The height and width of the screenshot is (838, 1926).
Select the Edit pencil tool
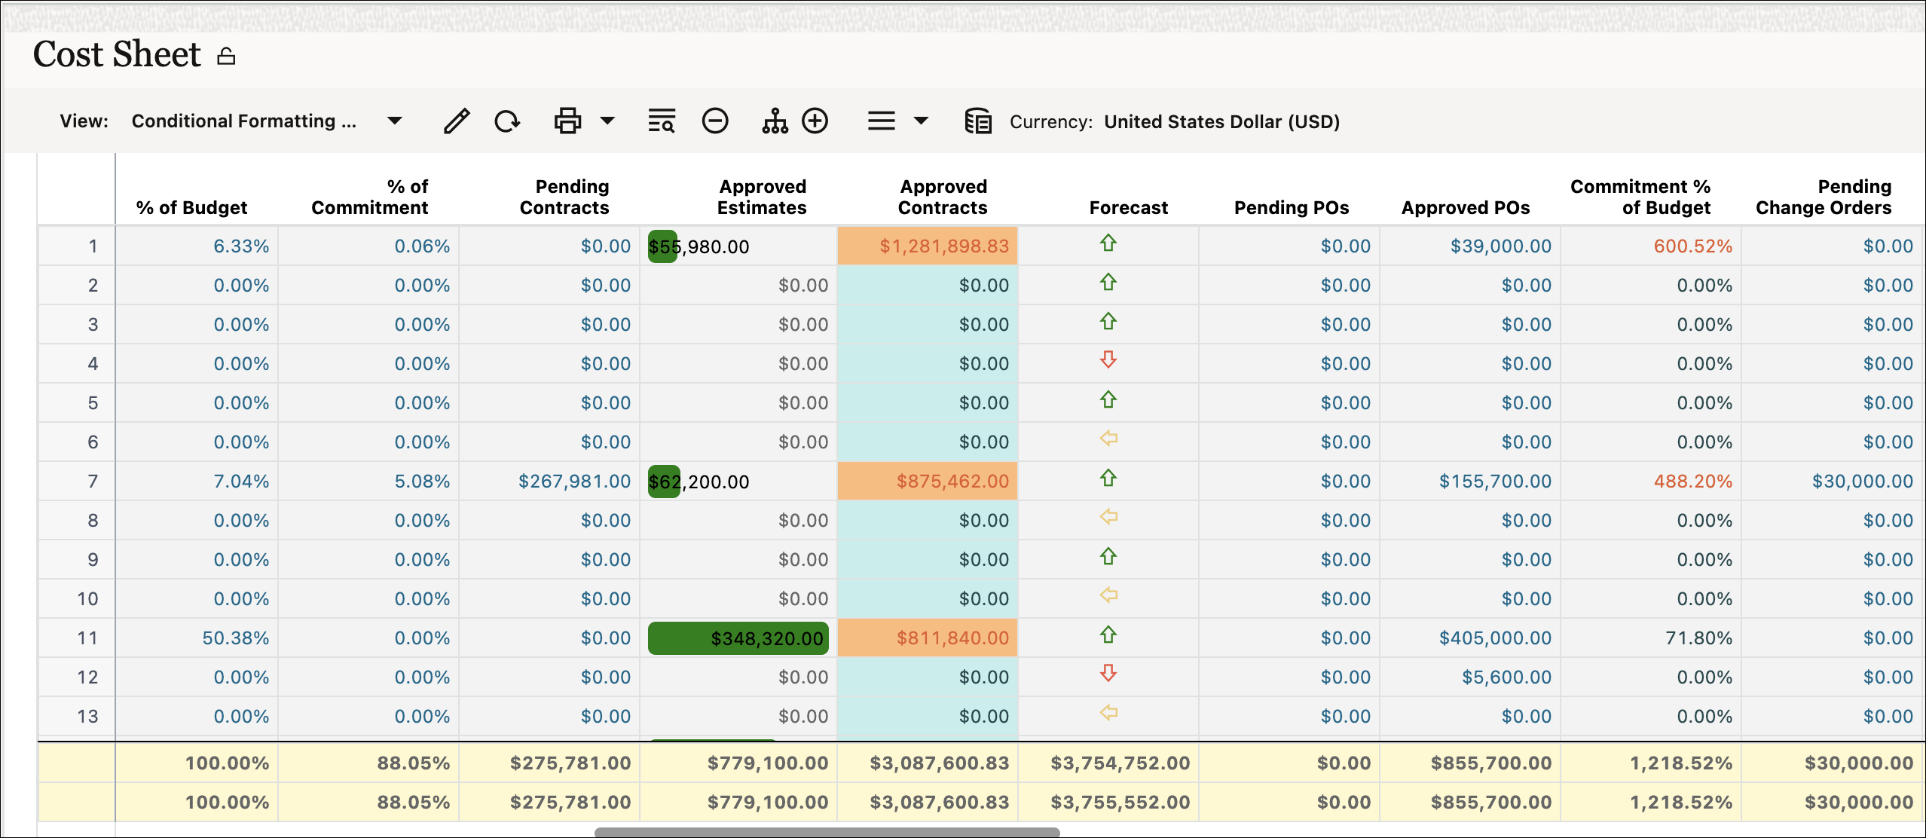[x=456, y=121]
